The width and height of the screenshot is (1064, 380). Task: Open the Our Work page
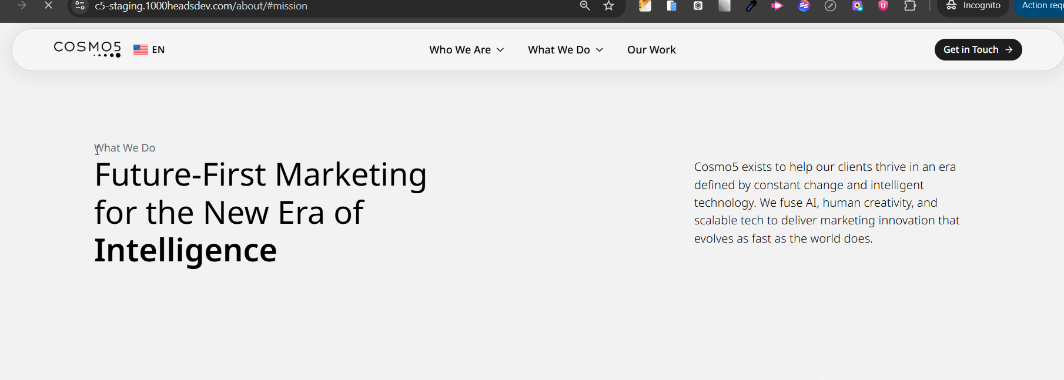tap(651, 50)
